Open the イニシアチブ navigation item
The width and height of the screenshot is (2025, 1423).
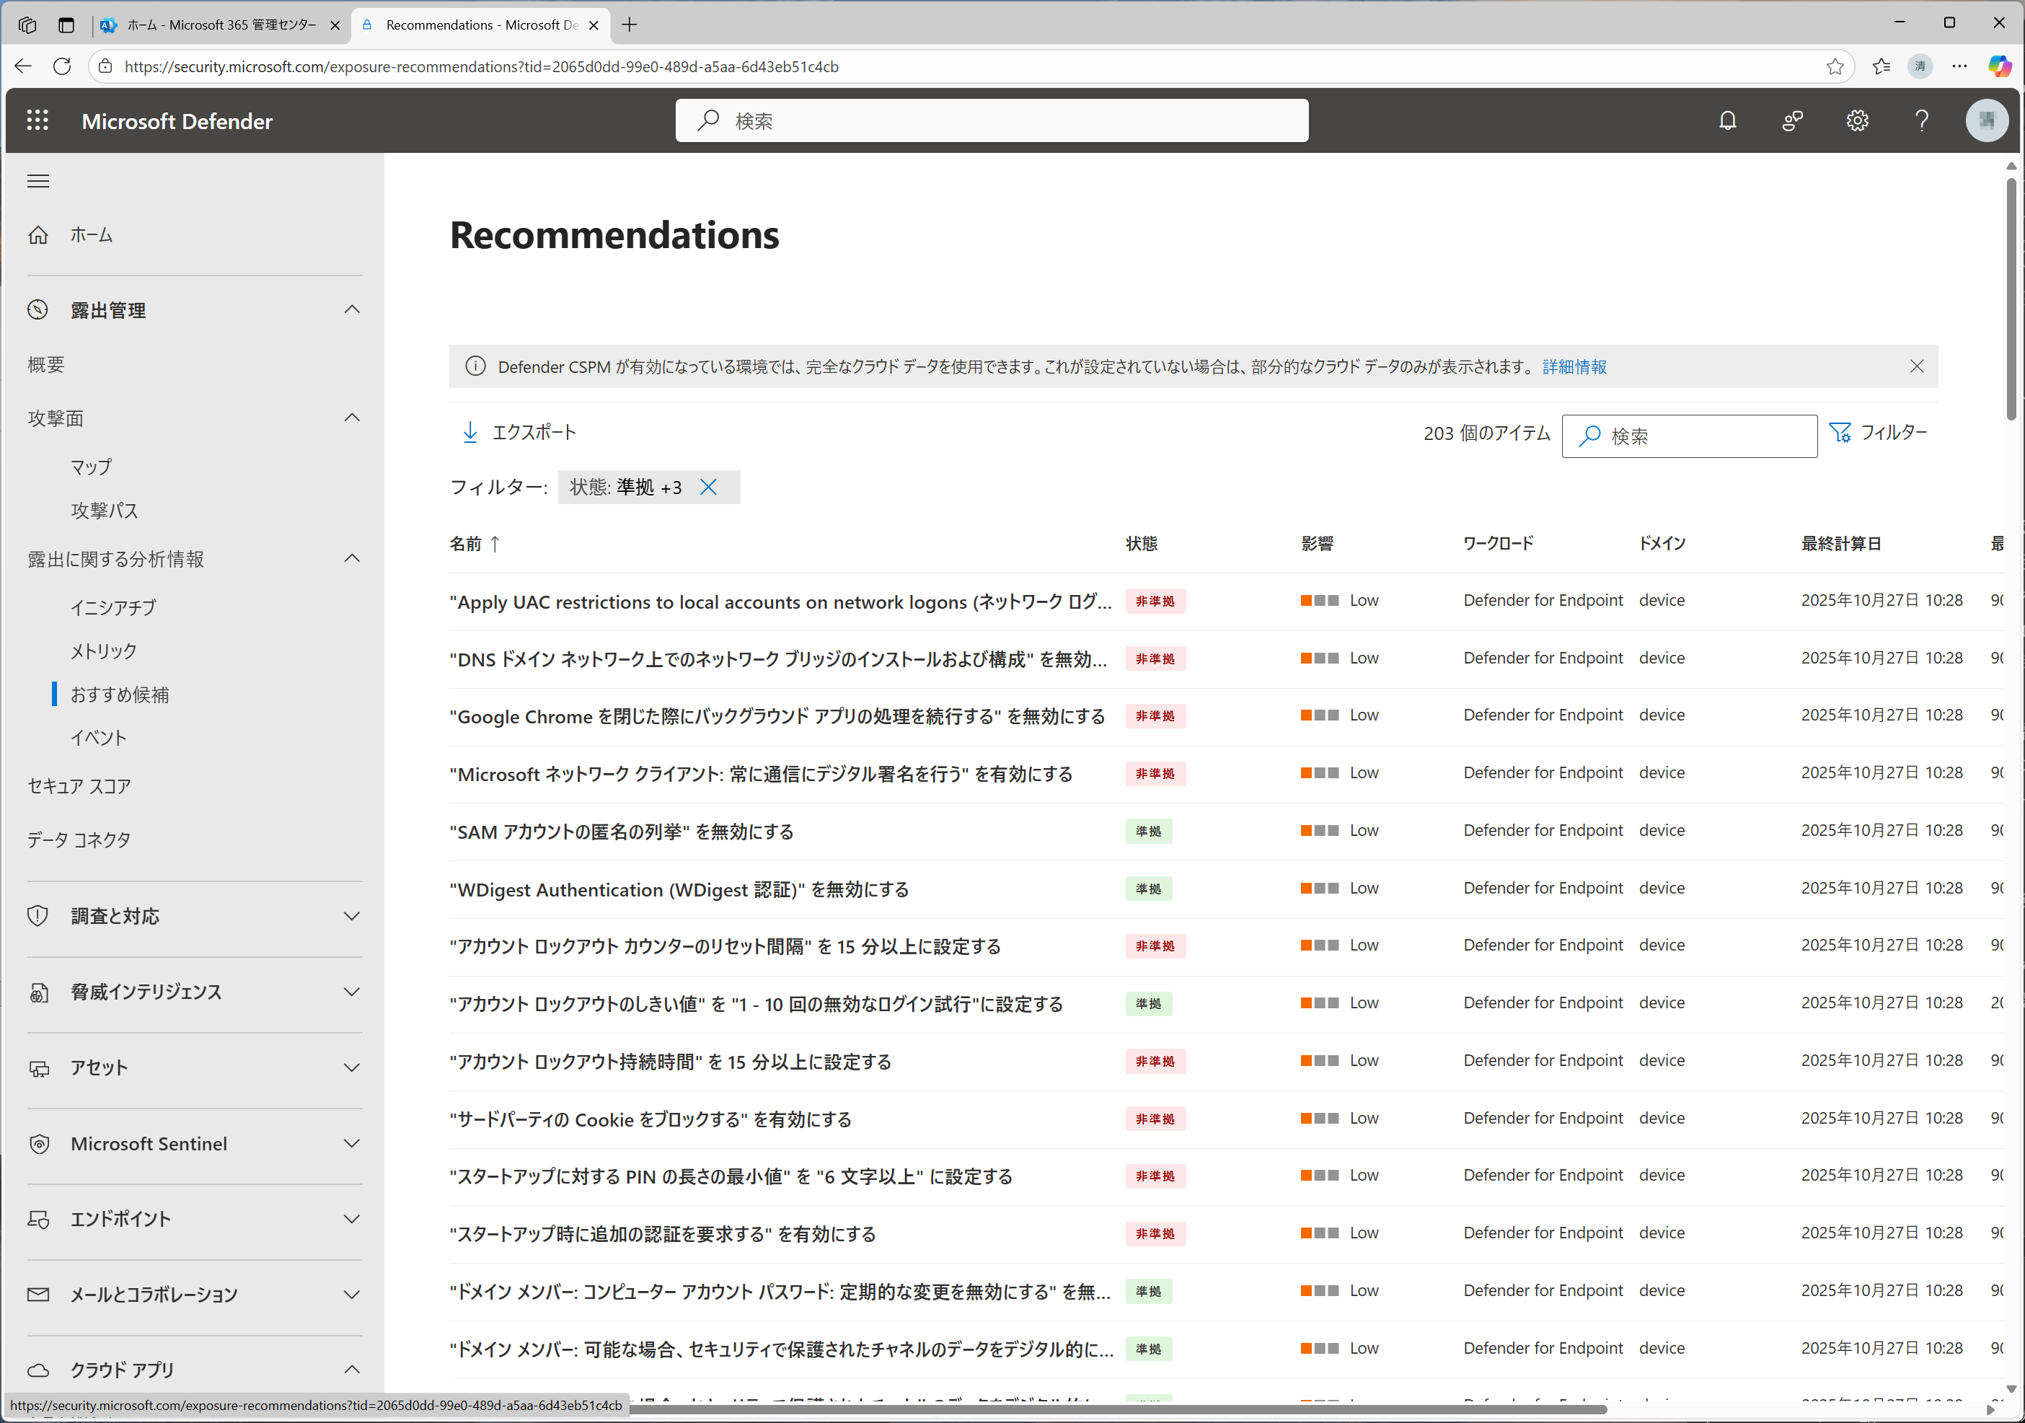pos(113,607)
